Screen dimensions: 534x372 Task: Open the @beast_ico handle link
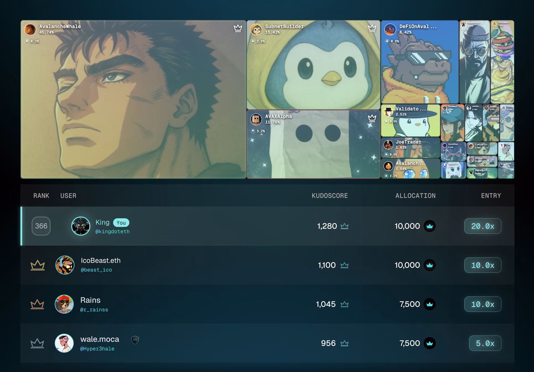[x=96, y=270]
